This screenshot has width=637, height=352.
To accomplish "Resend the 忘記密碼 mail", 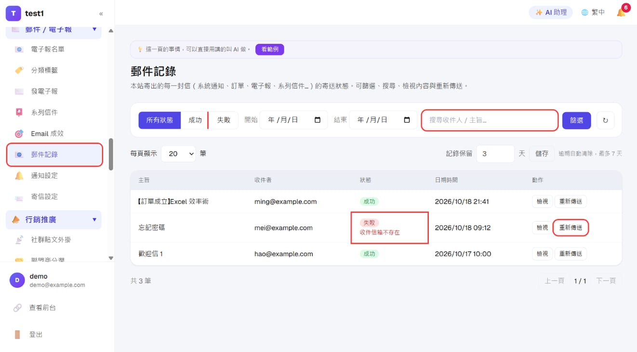I will coord(571,228).
